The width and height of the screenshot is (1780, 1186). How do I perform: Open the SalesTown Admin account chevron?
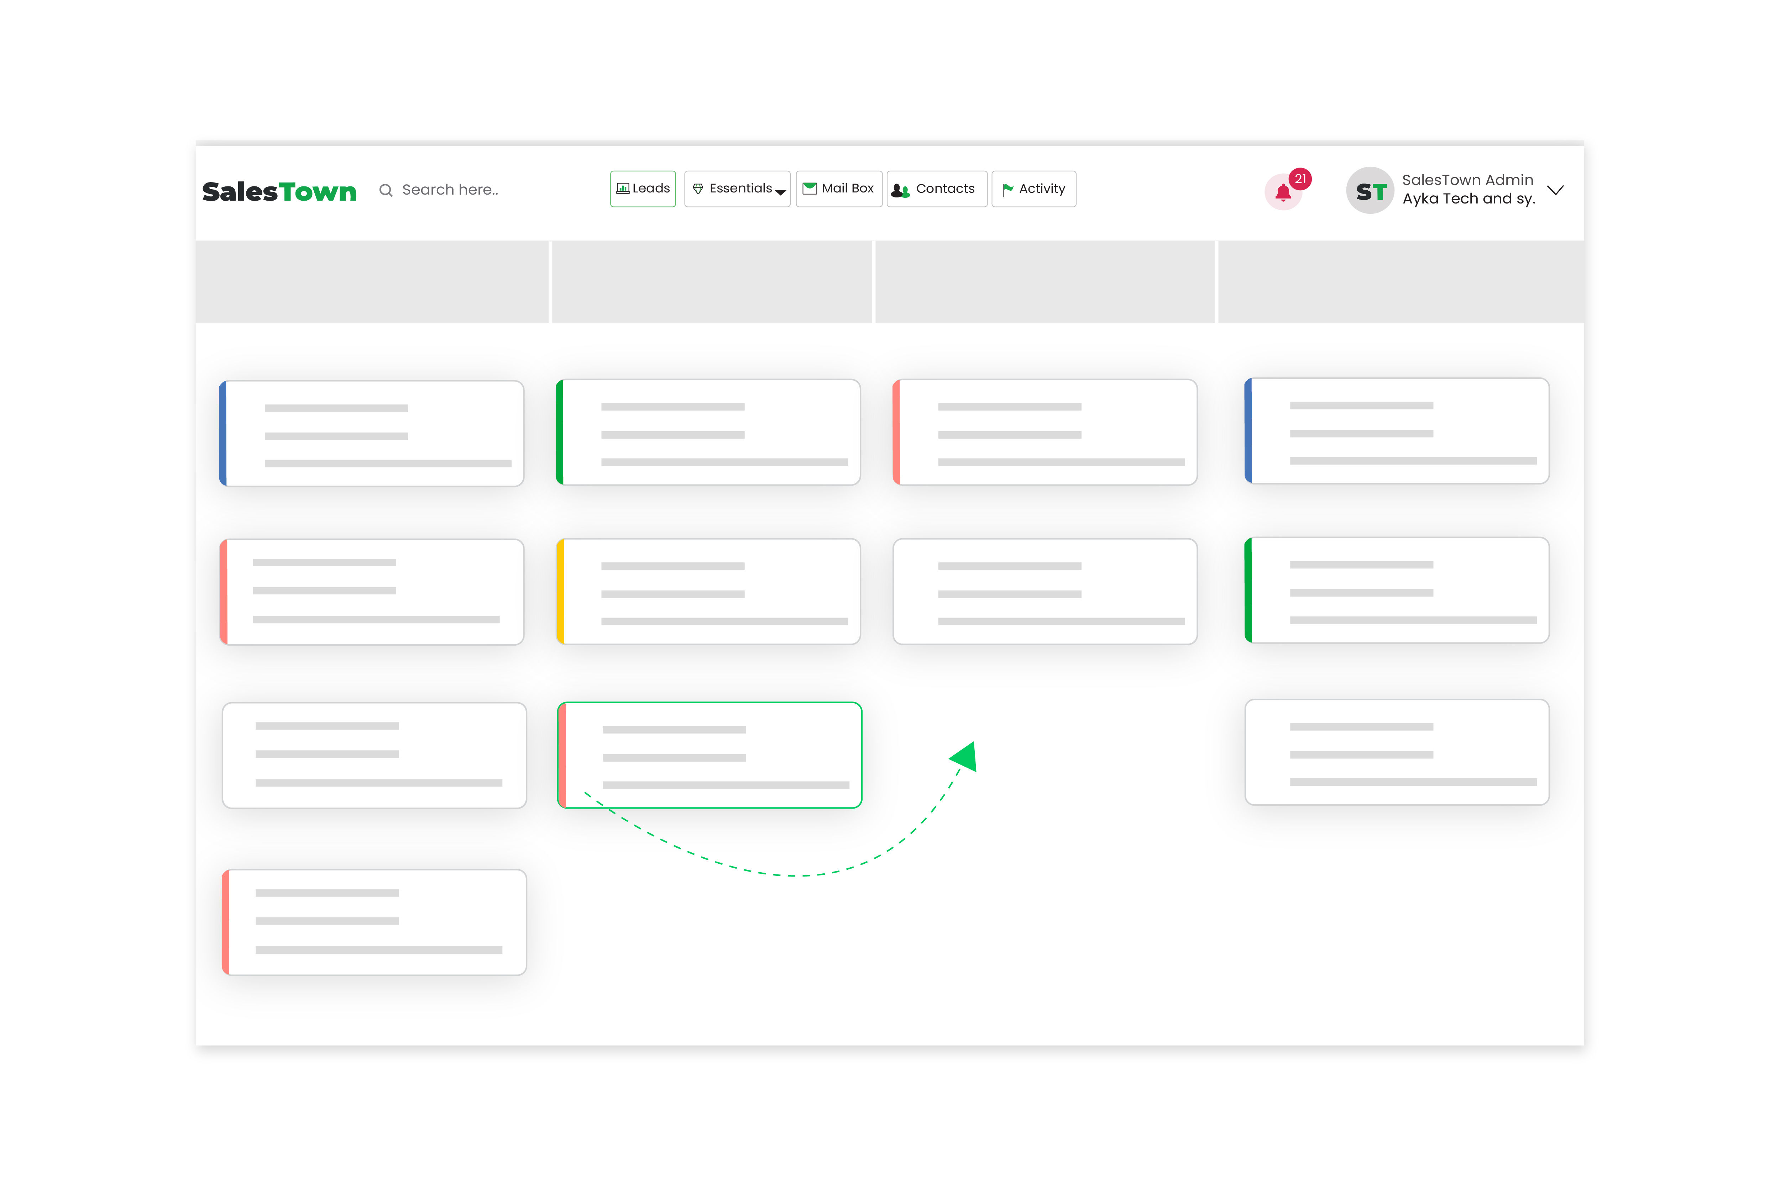[1555, 190]
